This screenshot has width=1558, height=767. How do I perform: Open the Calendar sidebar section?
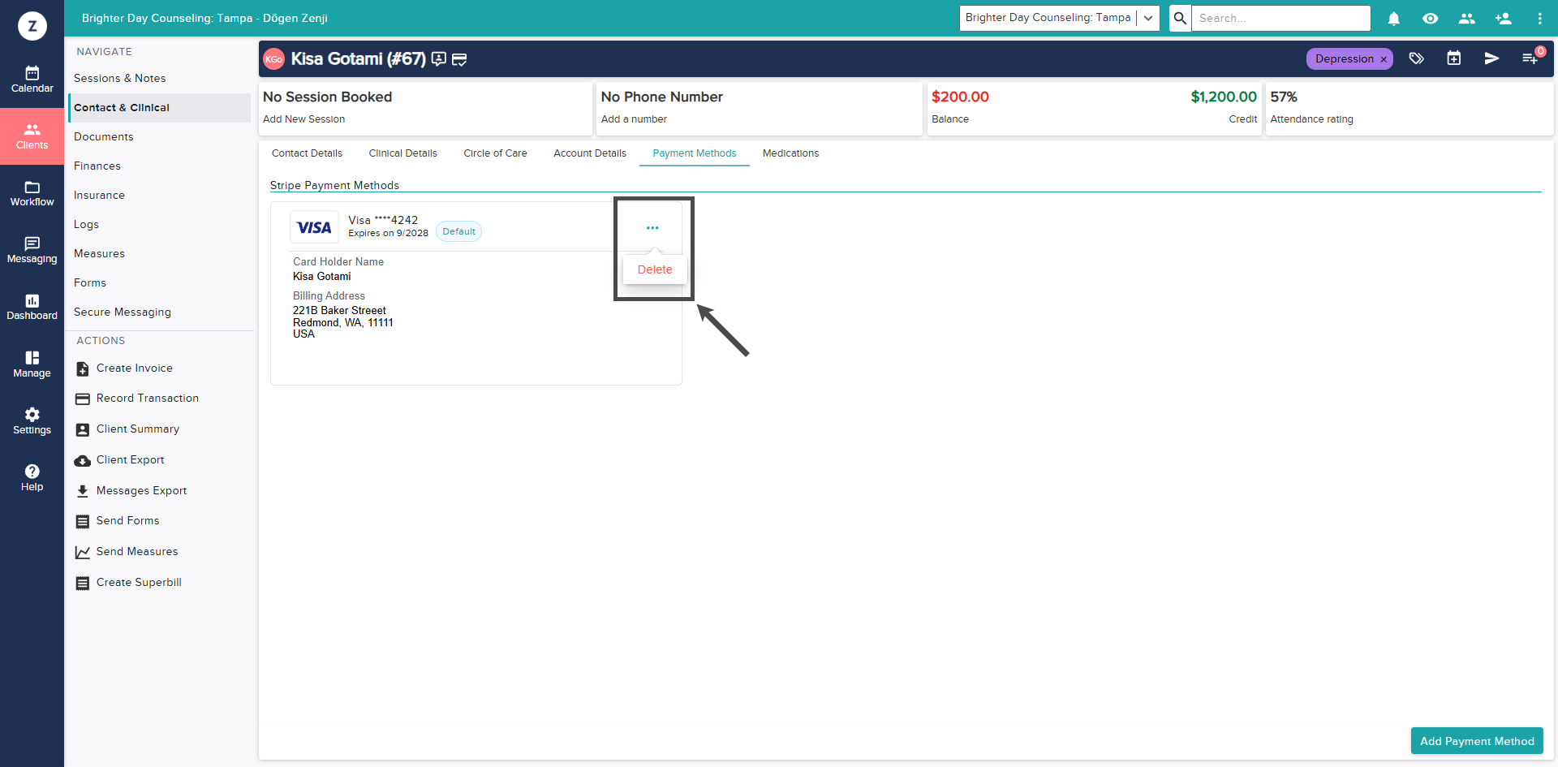[x=32, y=80]
